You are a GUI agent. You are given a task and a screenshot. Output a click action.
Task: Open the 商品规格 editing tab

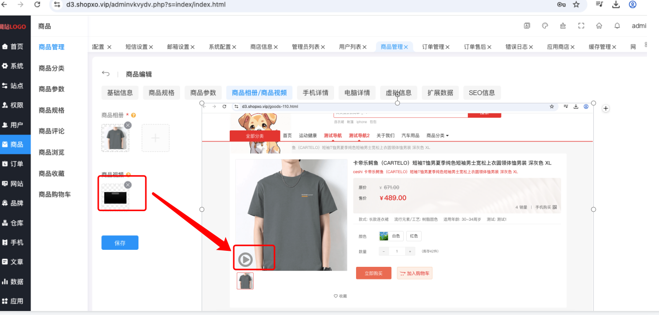(161, 93)
